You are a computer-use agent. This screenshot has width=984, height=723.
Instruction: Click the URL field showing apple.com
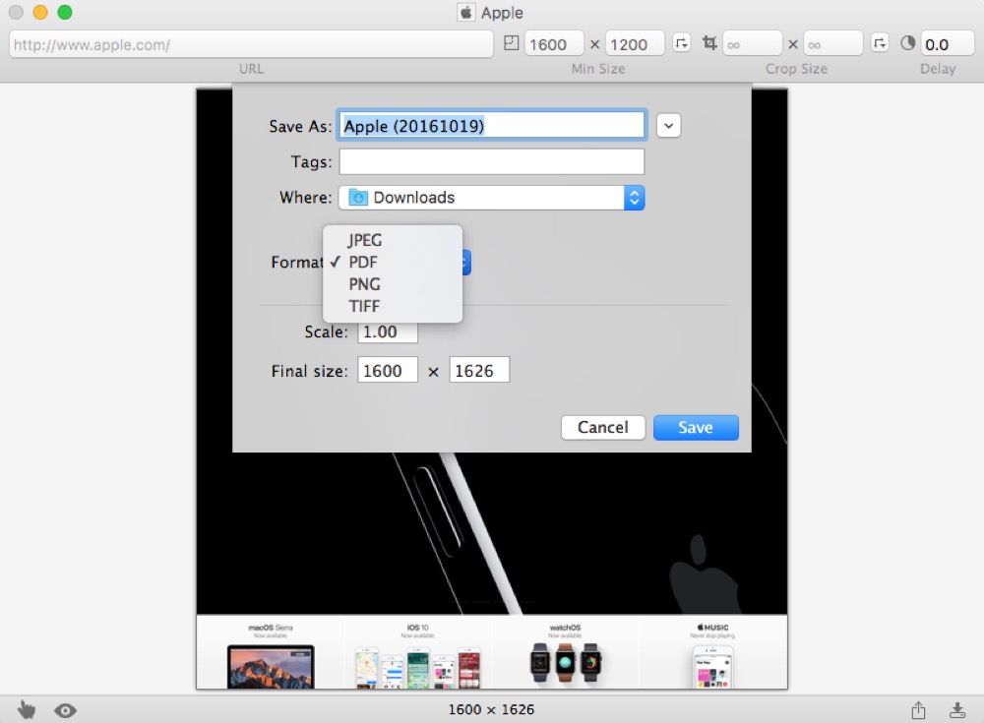click(x=251, y=45)
